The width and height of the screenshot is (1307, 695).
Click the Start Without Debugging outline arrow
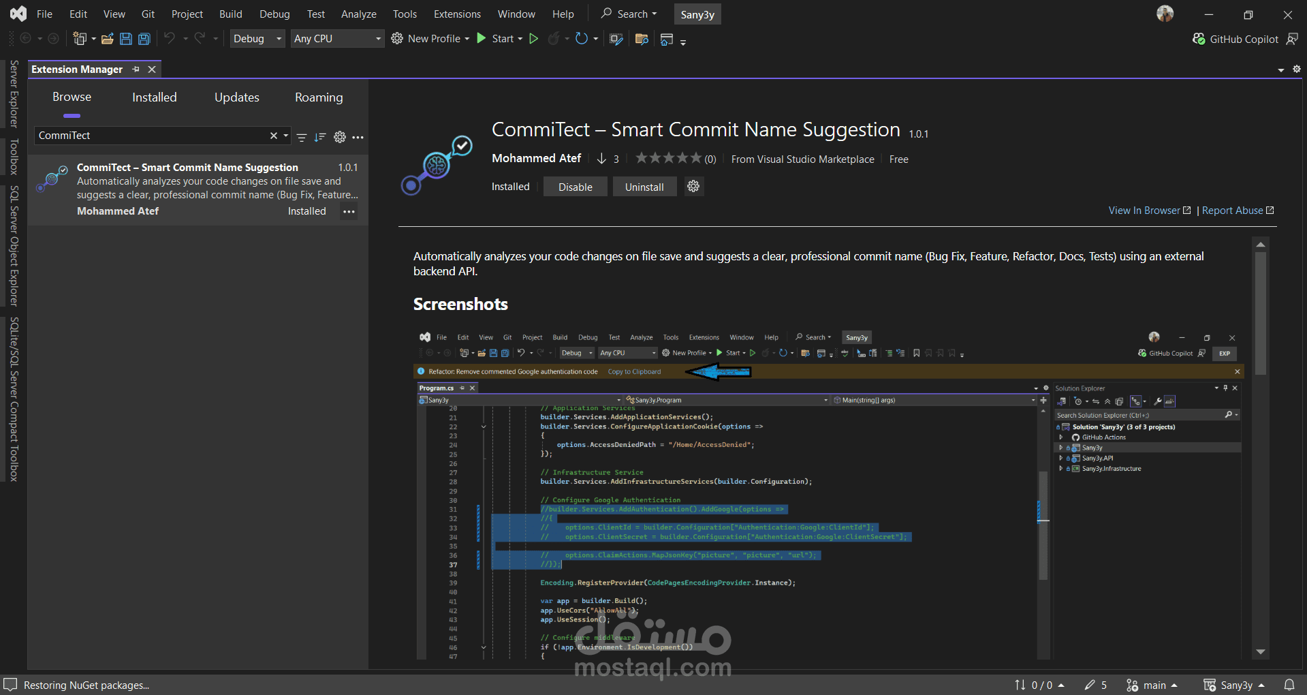coord(534,39)
